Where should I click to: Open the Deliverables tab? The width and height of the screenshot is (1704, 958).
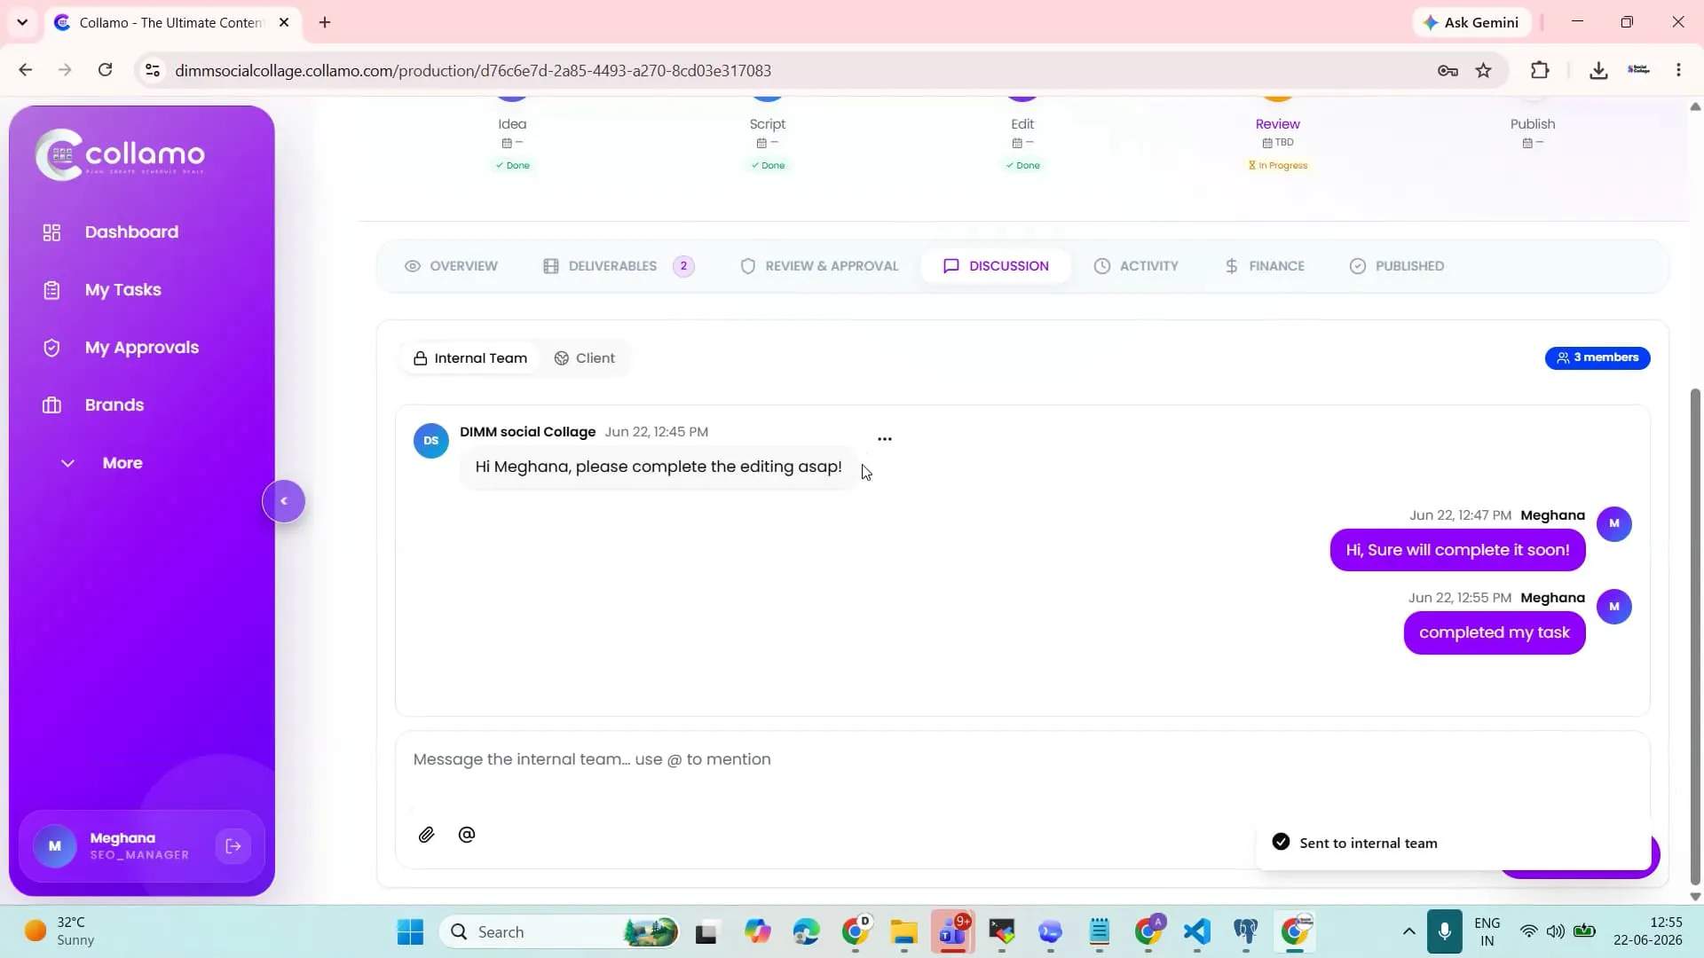coord(619,266)
